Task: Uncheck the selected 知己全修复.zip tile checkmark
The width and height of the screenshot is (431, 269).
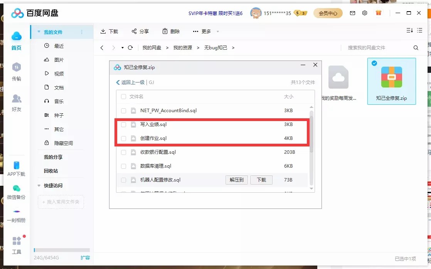Action: point(374,63)
